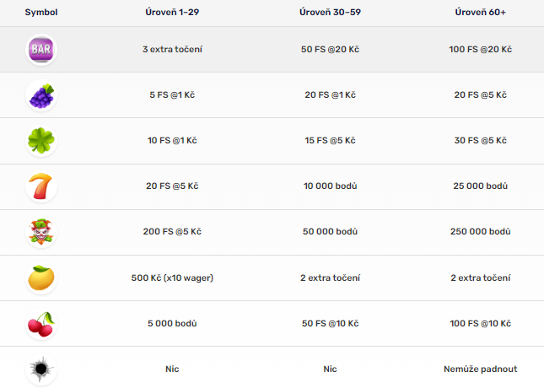Click the Nemůže padnout cell
Image resolution: width=544 pixels, height=388 pixels.
point(481,369)
